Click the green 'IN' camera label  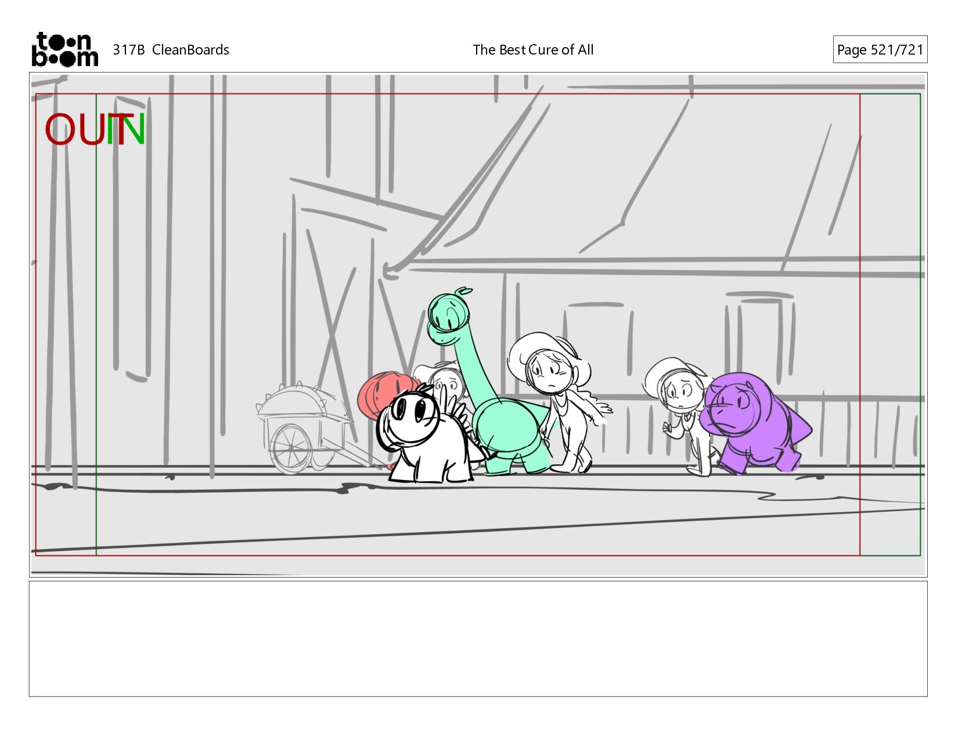coord(125,129)
